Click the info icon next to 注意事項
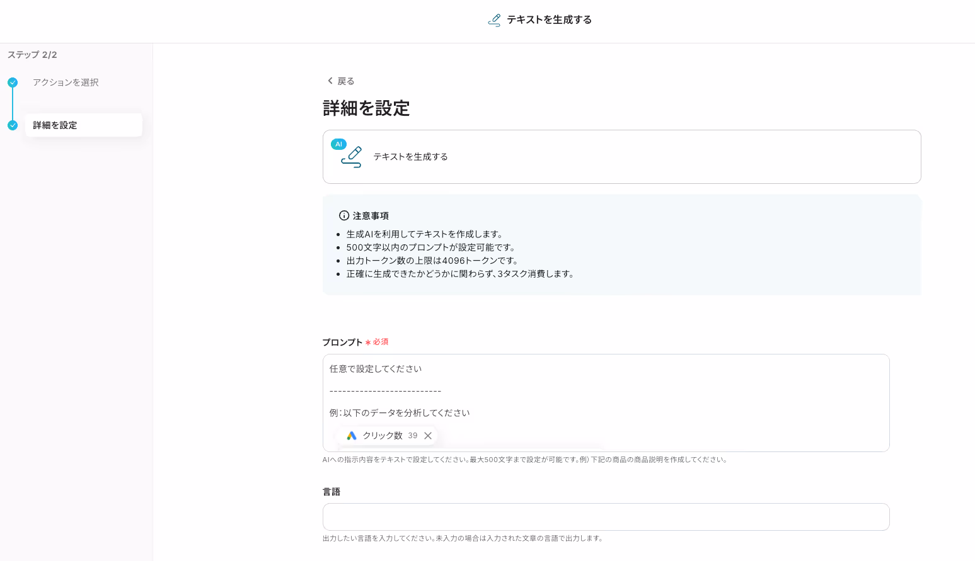The image size is (975, 561). tap(344, 215)
